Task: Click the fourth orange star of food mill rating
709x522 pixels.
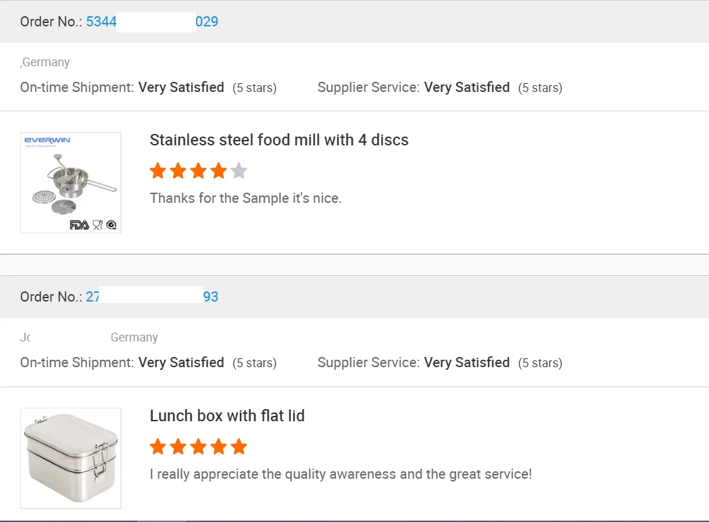Action: pos(218,171)
